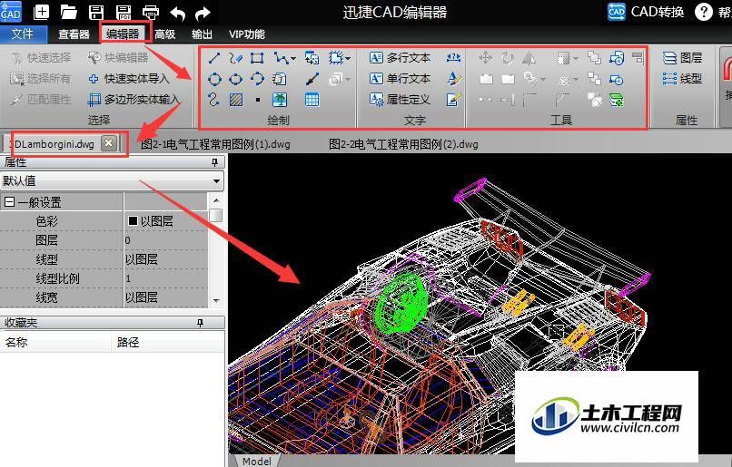Open the 文件 menu

click(x=24, y=34)
